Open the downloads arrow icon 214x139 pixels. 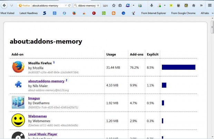click(152, 6)
